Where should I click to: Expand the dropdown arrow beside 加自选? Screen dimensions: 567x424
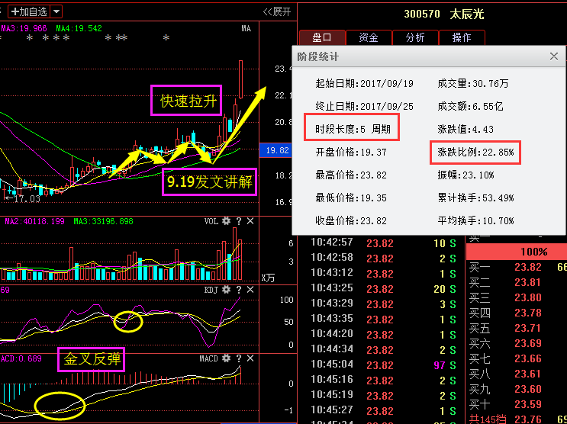tap(57, 11)
